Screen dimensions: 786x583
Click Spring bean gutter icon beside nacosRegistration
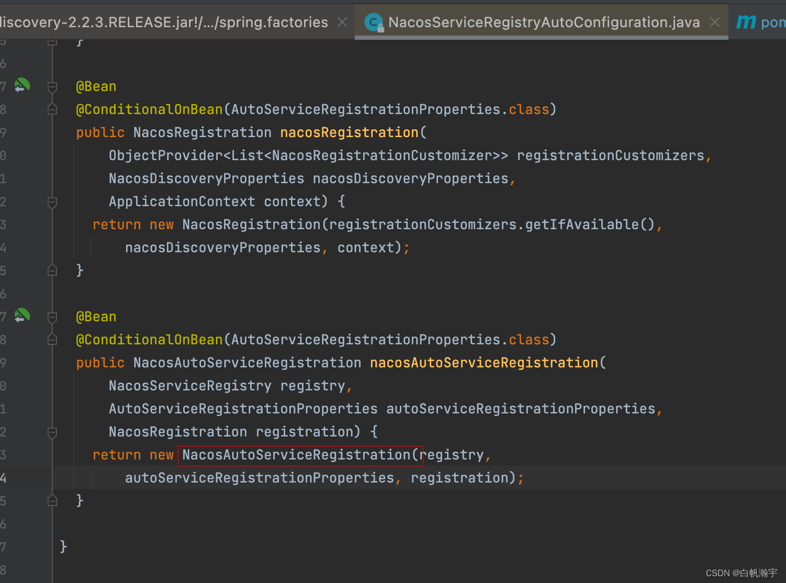(21, 85)
